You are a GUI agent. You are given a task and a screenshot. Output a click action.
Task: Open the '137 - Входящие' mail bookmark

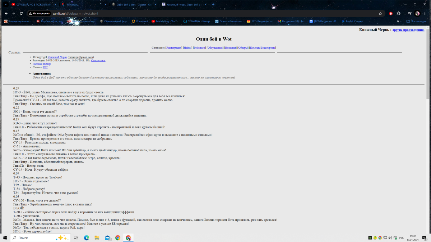pyautogui.click(x=260, y=21)
